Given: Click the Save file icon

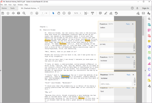Looking at the screenshot, I should click(x=3, y=13).
